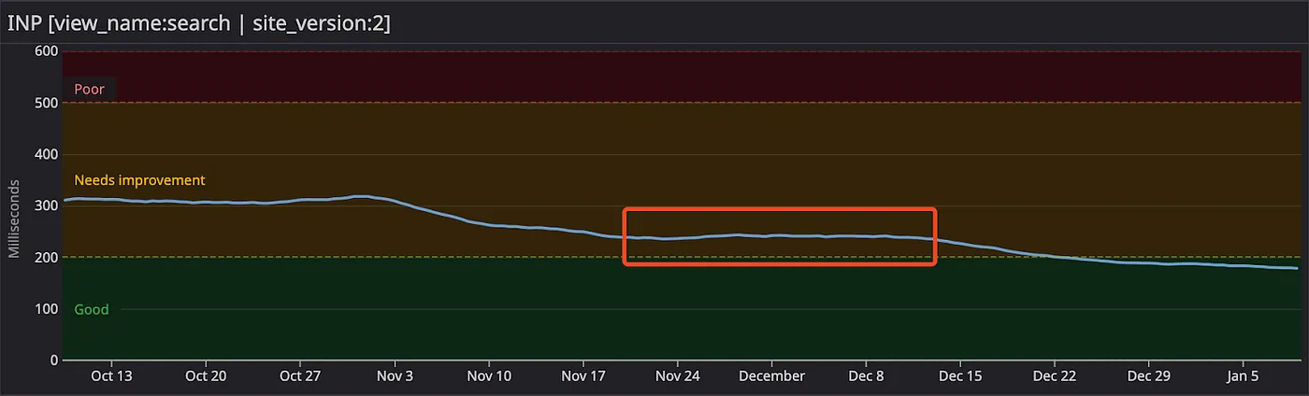Pick the Nov 10 date marker
This screenshot has height=396, width=1309.
click(x=489, y=376)
